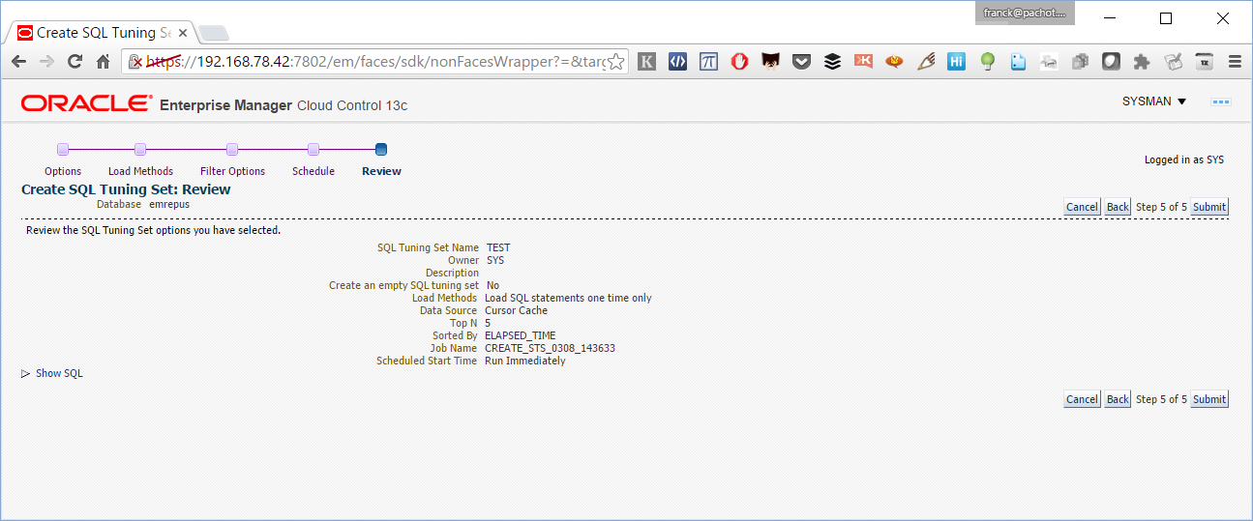
Task: Click the top Cancel button
Action: 1082,207
